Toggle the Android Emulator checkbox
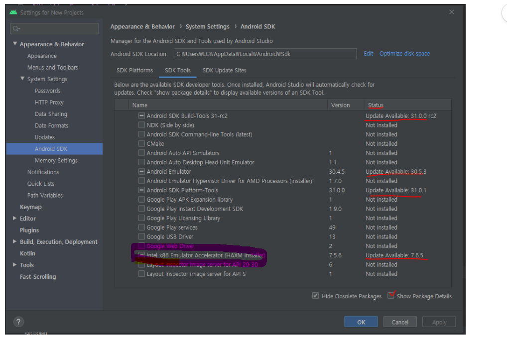This screenshot has height=346, width=507. click(141, 171)
